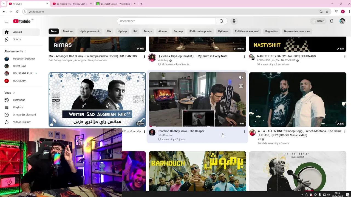Switch to the bos3adet Stream tab
This screenshot has width=351, height=197.
[x=116, y=4]
